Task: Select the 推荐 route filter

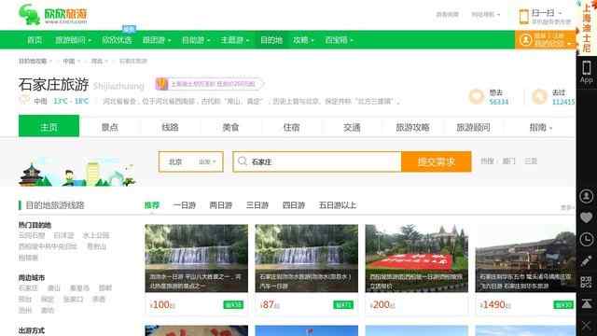Action: click(152, 205)
